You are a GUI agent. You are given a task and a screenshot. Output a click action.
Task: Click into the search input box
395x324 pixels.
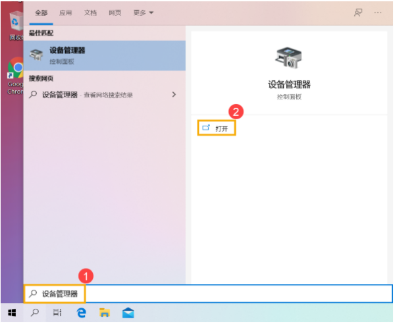208,294
